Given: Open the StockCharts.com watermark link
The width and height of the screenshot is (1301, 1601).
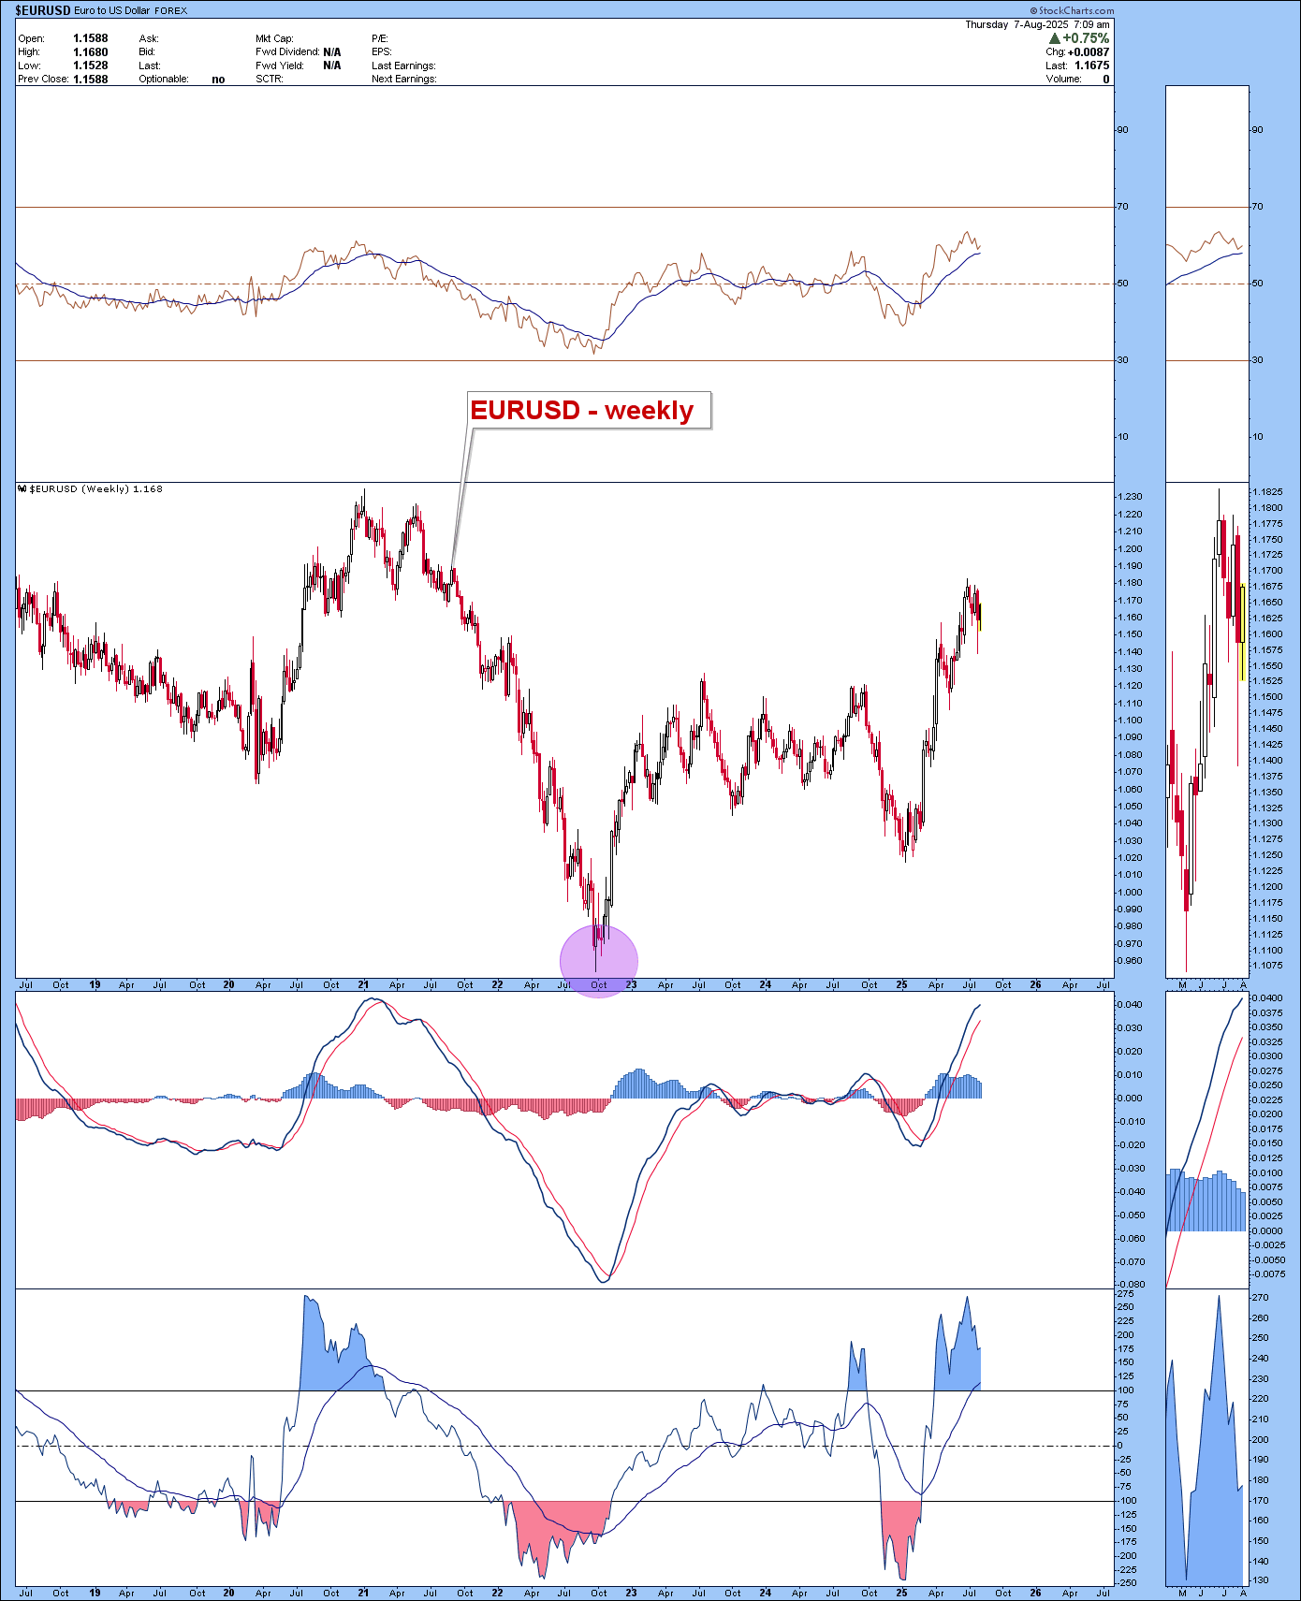Looking at the screenshot, I should pos(1076,11).
